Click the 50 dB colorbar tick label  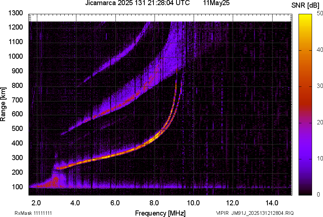point(320,13)
